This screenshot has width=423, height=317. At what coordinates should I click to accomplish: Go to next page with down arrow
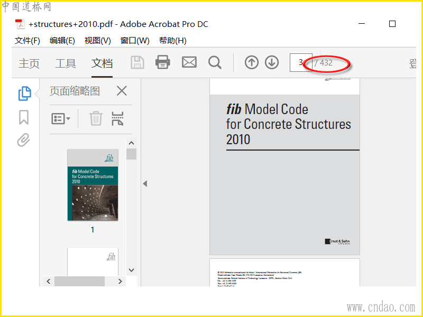click(x=272, y=62)
